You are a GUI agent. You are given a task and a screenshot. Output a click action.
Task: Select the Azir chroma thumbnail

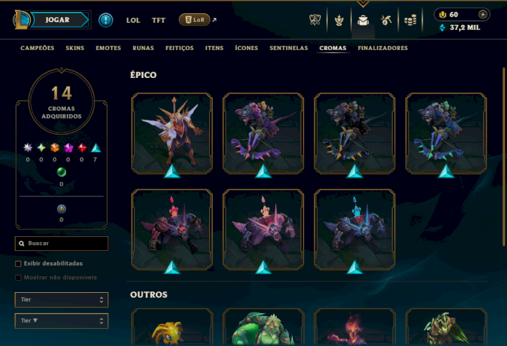(x=172, y=134)
